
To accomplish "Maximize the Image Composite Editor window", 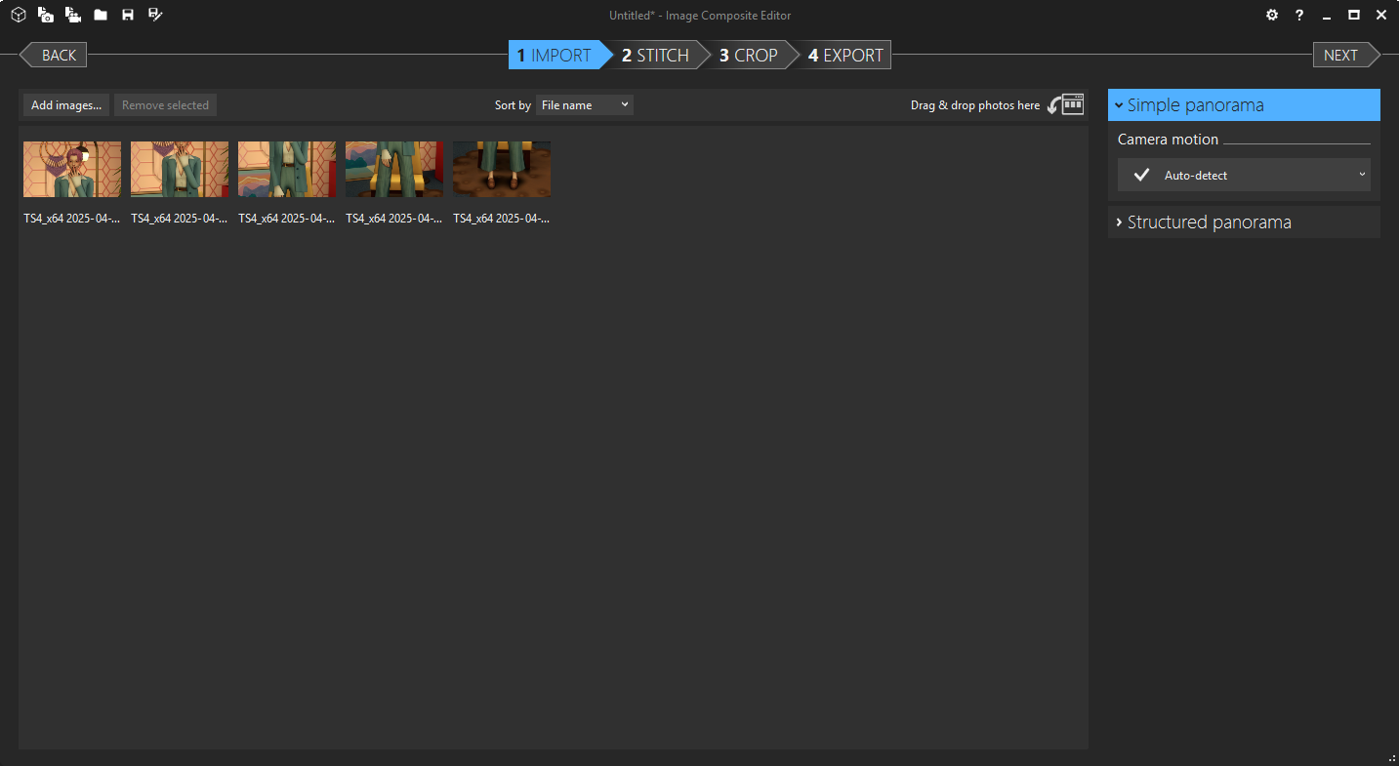I will point(1354,15).
